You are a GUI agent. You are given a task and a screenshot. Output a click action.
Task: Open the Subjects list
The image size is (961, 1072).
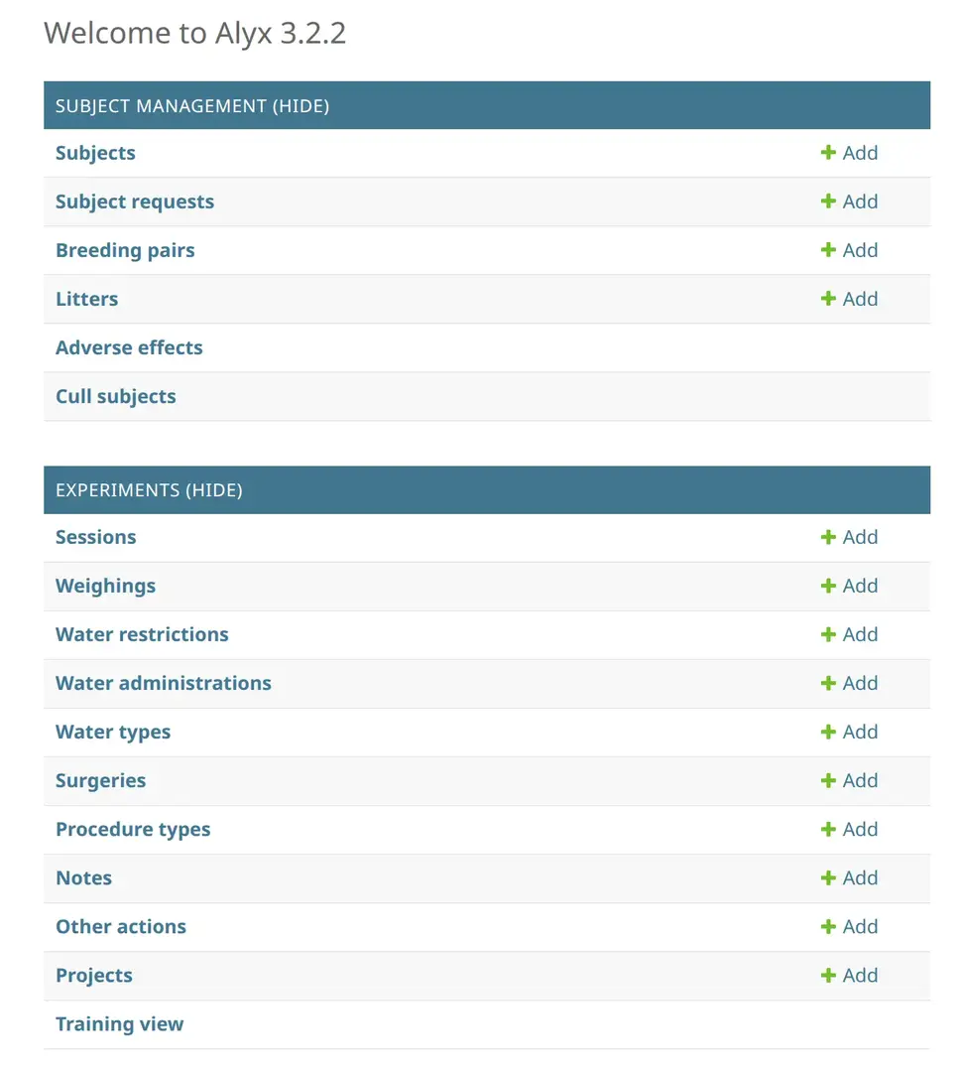(94, 152)
